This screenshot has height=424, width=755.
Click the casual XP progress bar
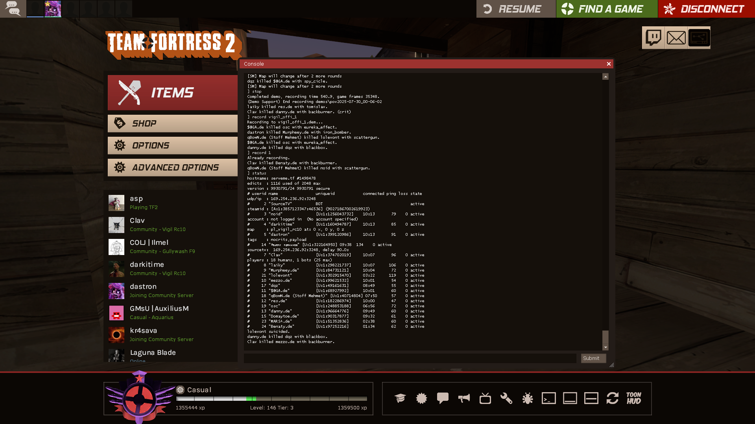[x=271, y=399]
